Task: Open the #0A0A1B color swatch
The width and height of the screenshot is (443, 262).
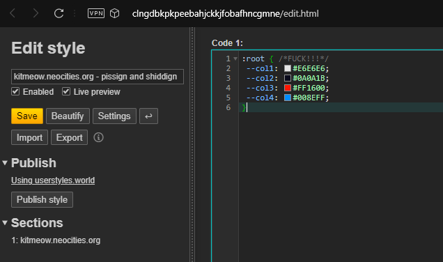Action: [288, 78]
